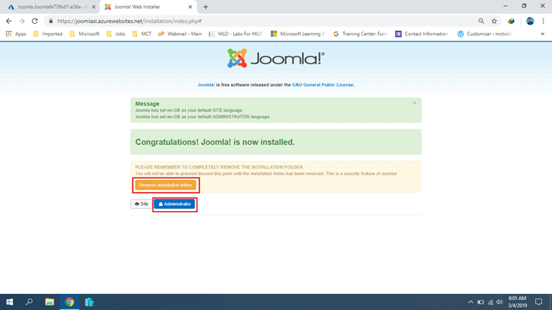Open the Administrator login button
This screenshot has width=552, height=310.
174,204
